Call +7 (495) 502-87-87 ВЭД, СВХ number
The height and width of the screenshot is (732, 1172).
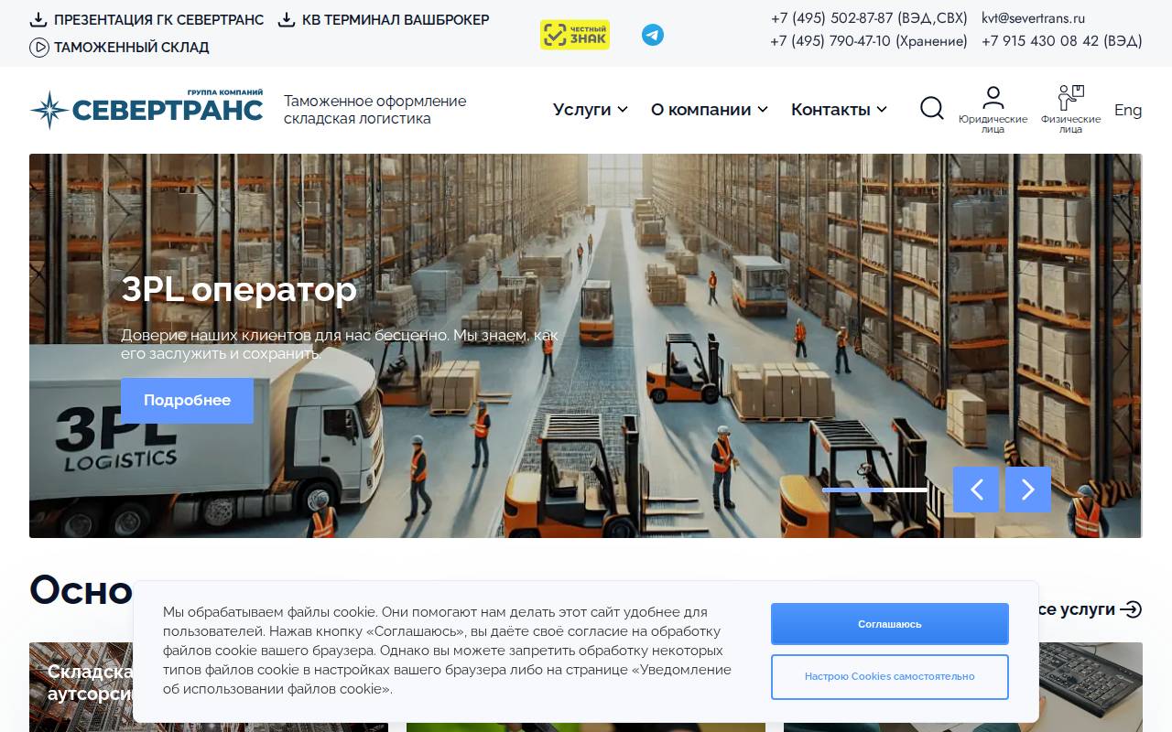tap(869, 18)
